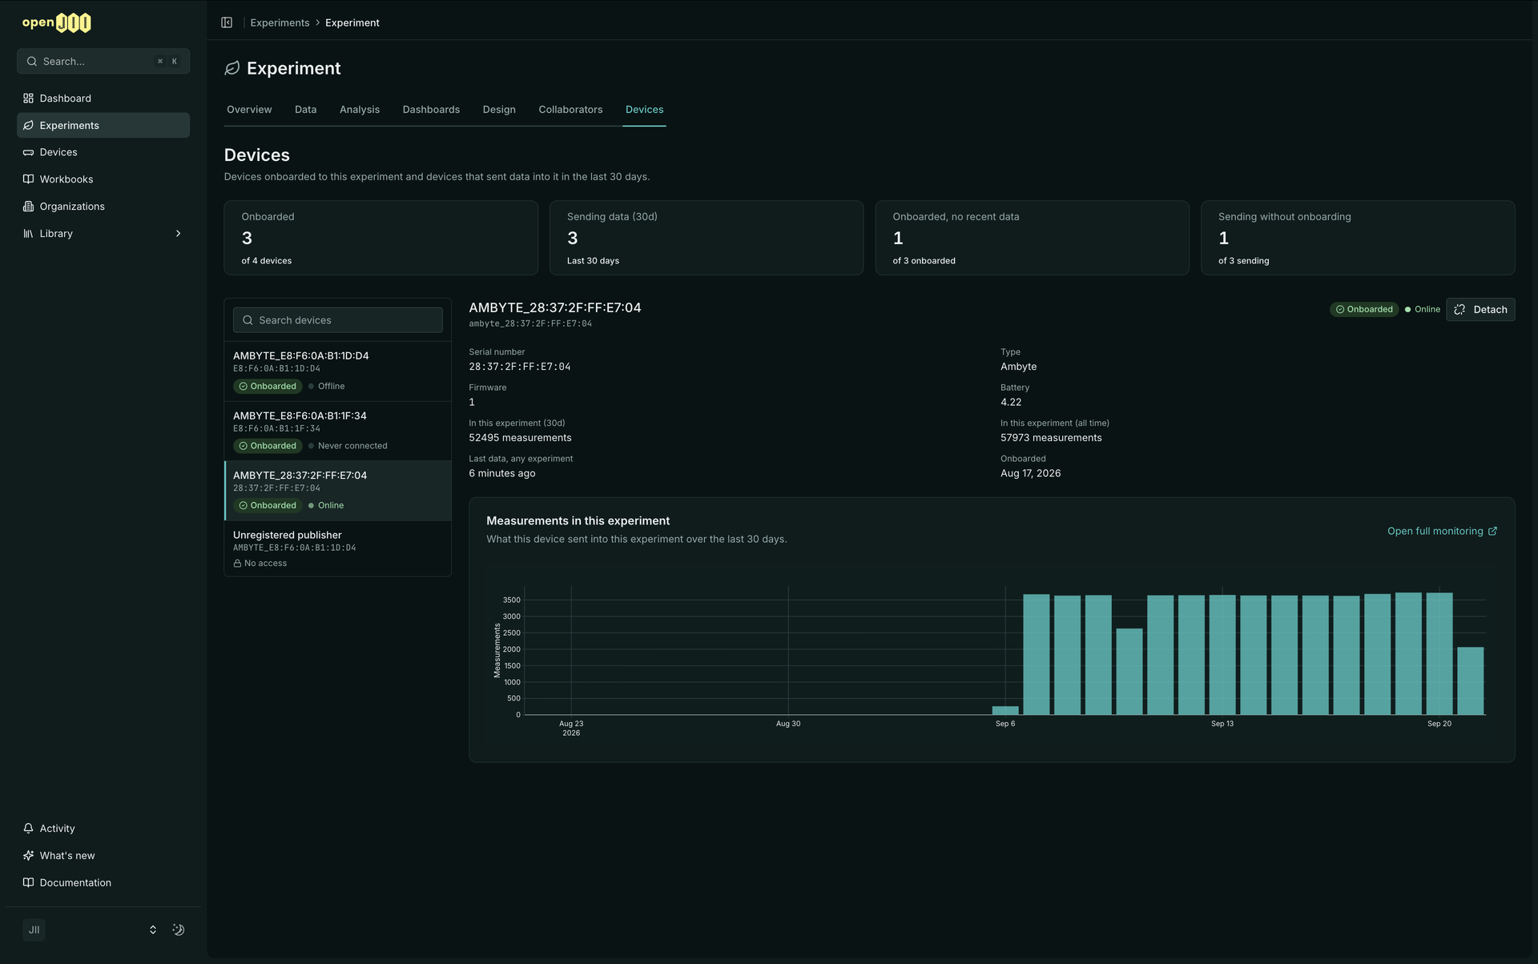Click the Battery value 4.22
The image size is (1538, 964).
pos(1011,403)
